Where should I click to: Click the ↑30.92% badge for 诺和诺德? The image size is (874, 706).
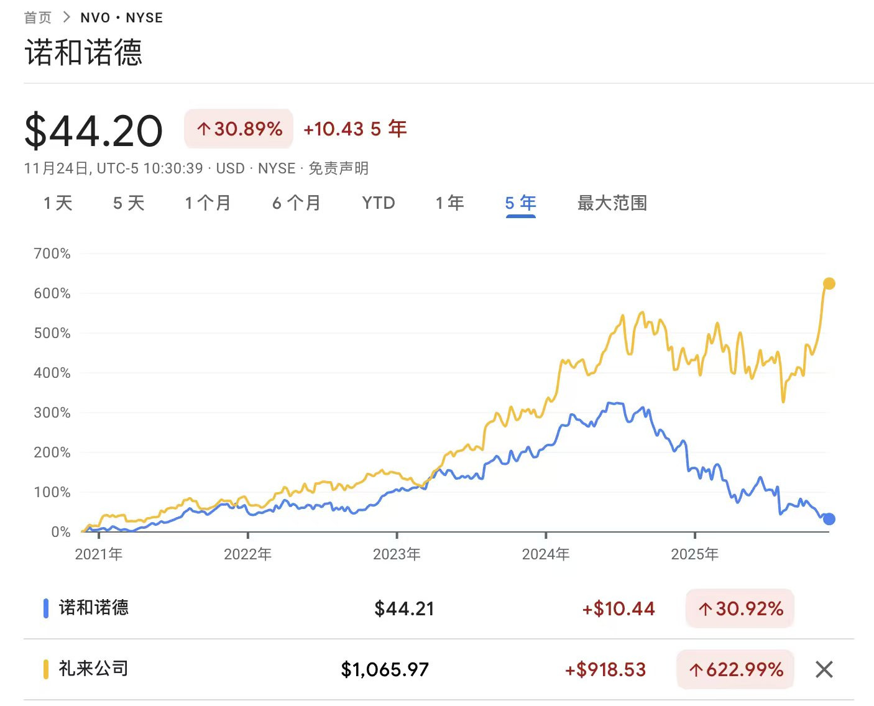pyautogui.click(x=739, y=609)
